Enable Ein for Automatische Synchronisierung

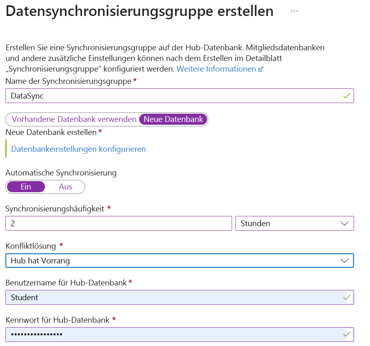tap(26, 186)
